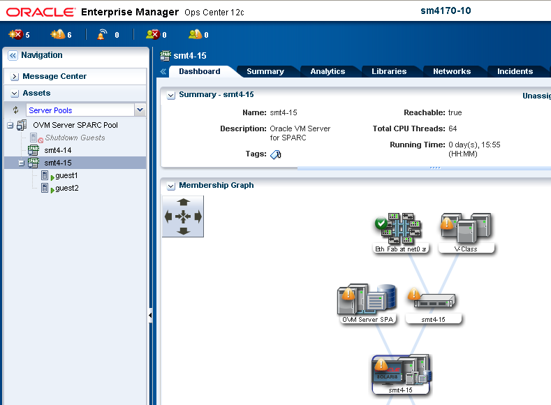Open the Server Pools dropdown arrow
551x405 pixels.
tap(140, 110)
